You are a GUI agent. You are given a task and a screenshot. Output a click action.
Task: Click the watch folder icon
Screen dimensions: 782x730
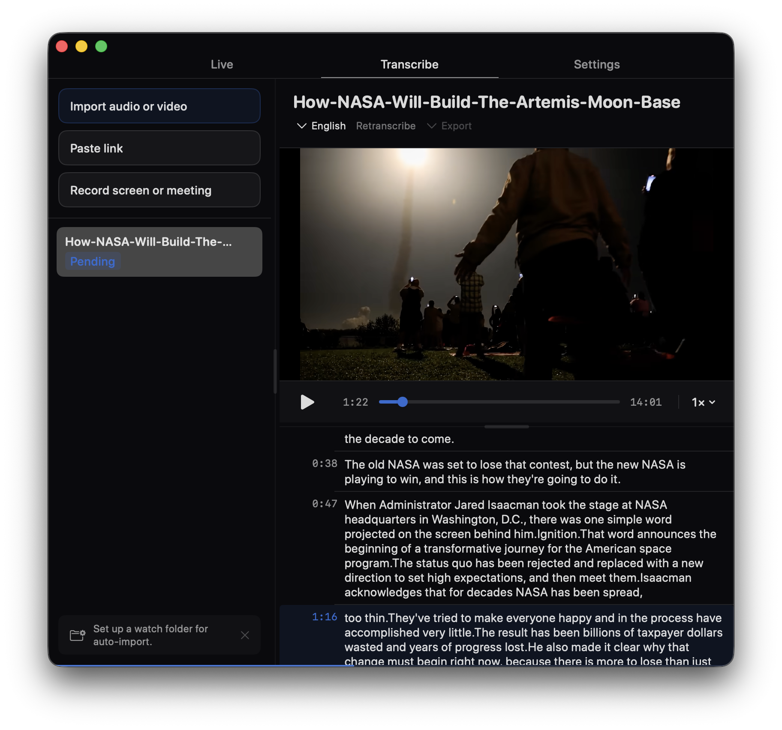(x=78, y=635)
